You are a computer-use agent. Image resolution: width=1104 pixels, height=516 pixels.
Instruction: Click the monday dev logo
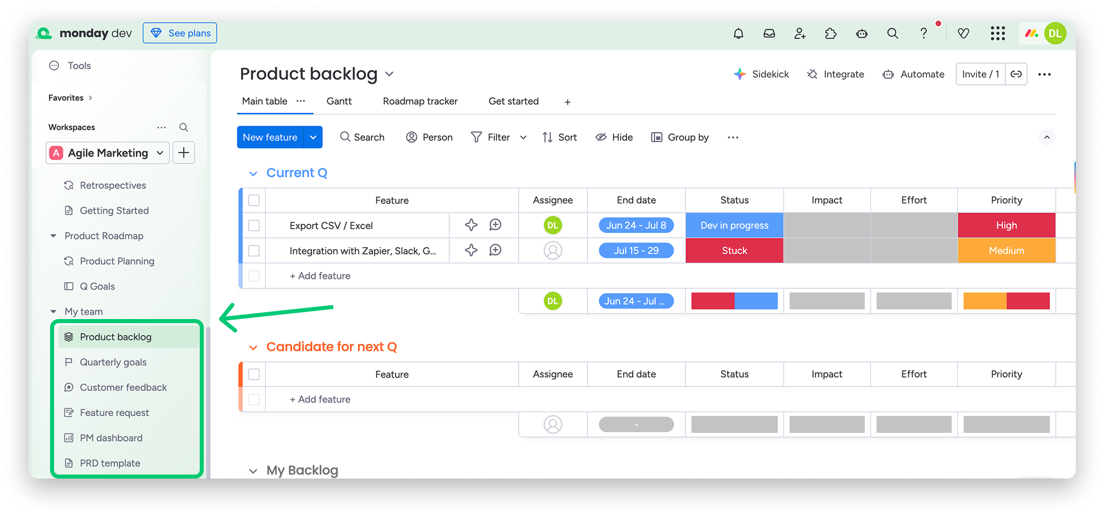pyautogui.click(x=85, y=33)
